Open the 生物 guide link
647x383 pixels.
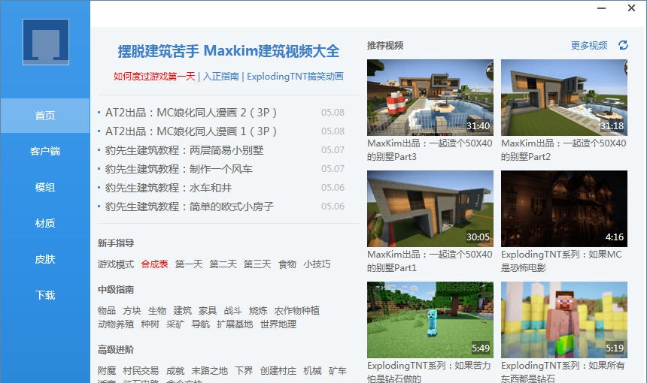[x=157, y=310]
